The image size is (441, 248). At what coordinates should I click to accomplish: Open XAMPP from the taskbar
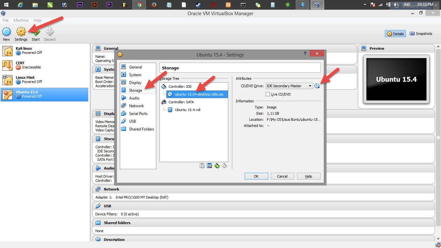click(x=228, y=5)
